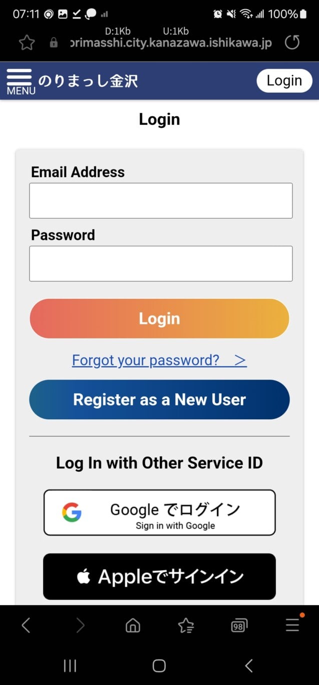The height and width of the screenshot is (685, 319).
Task: Go back with browser back arrow
Action: (26, 625)
